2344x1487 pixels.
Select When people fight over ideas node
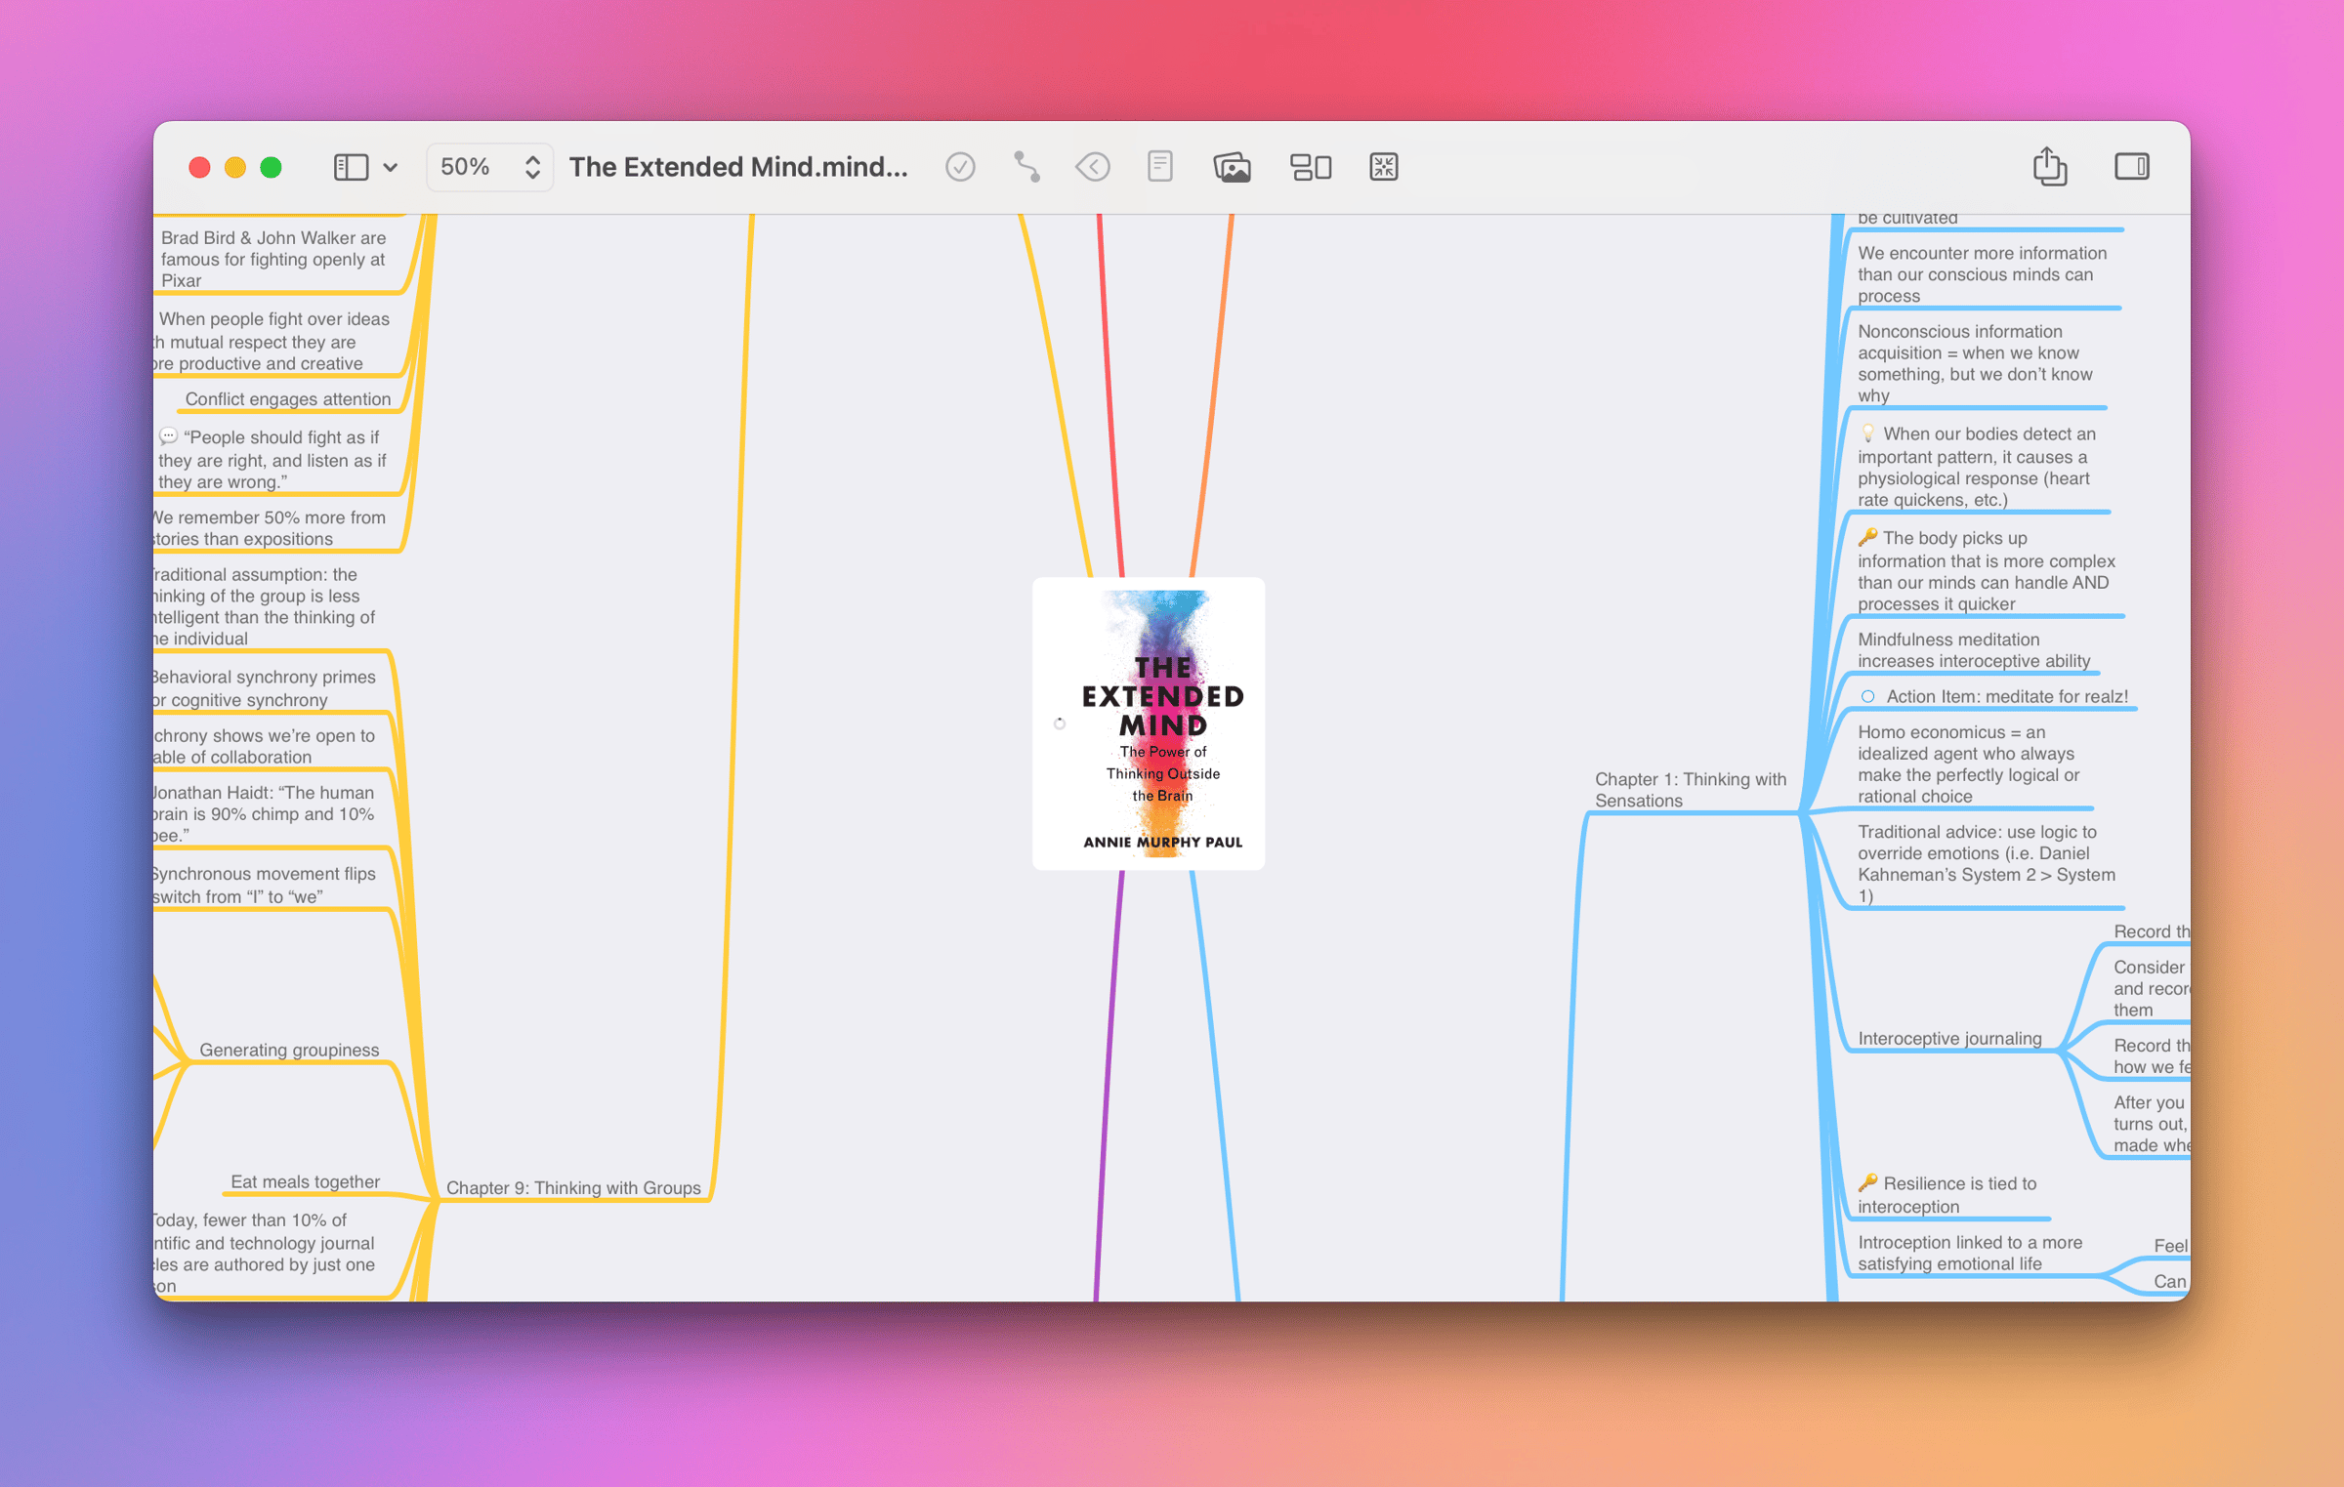click(x=272, y=341)
